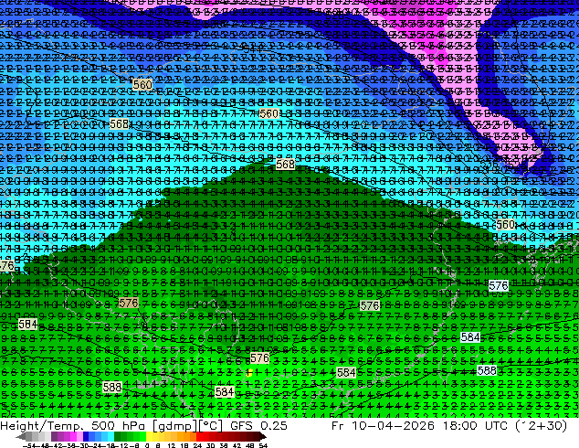Click the uppermost 560 contour label
Viewport: 579px width, 448px height.
142,85
